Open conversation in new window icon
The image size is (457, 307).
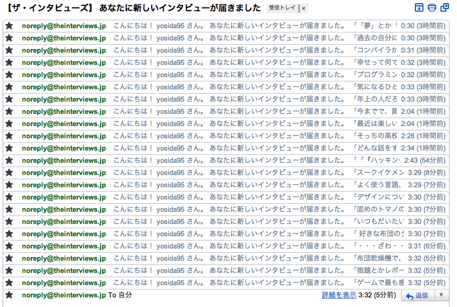(444, 8)
